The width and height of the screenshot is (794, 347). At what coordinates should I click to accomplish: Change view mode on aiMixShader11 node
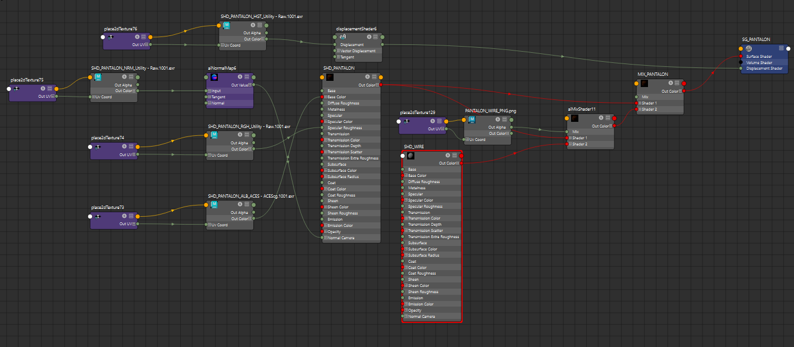coord(607,118)
